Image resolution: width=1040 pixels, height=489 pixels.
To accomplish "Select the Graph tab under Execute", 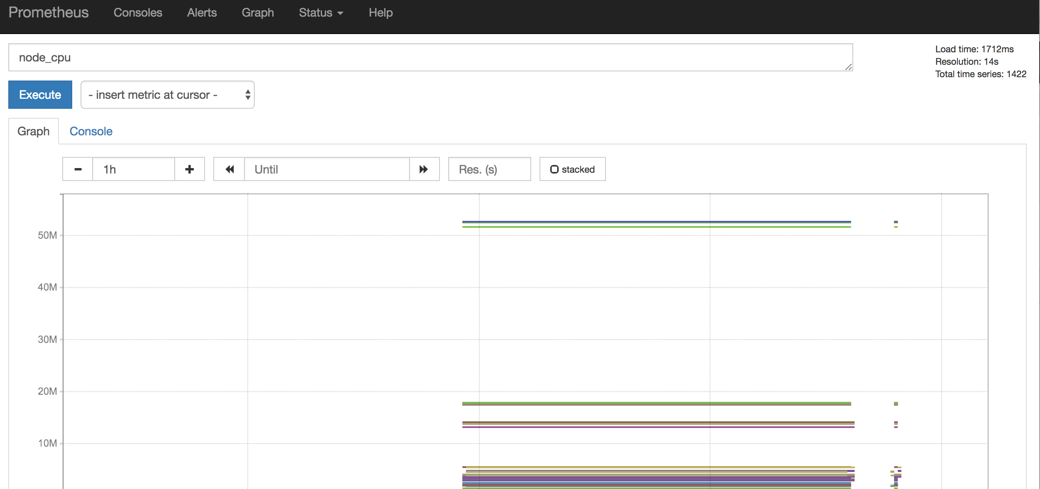I will point(34,132).
